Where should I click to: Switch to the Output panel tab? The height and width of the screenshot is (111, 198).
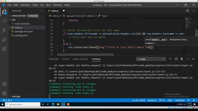point(66,59)
